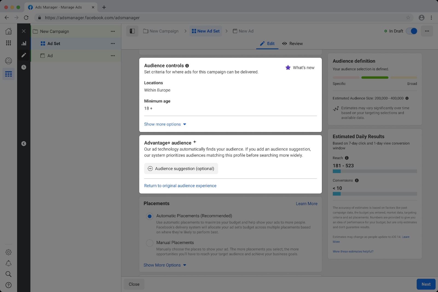Toggle the side panel layout icon
This screenshot has height=292, width=438.
132,31
